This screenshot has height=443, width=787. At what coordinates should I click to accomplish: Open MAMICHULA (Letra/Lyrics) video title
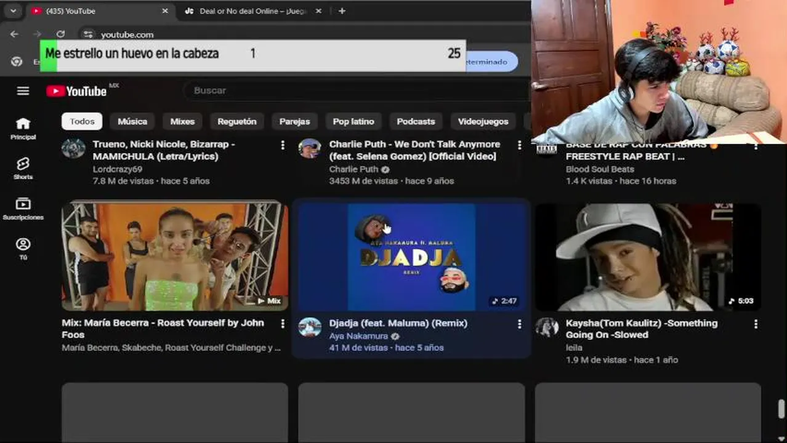(164, 150)
